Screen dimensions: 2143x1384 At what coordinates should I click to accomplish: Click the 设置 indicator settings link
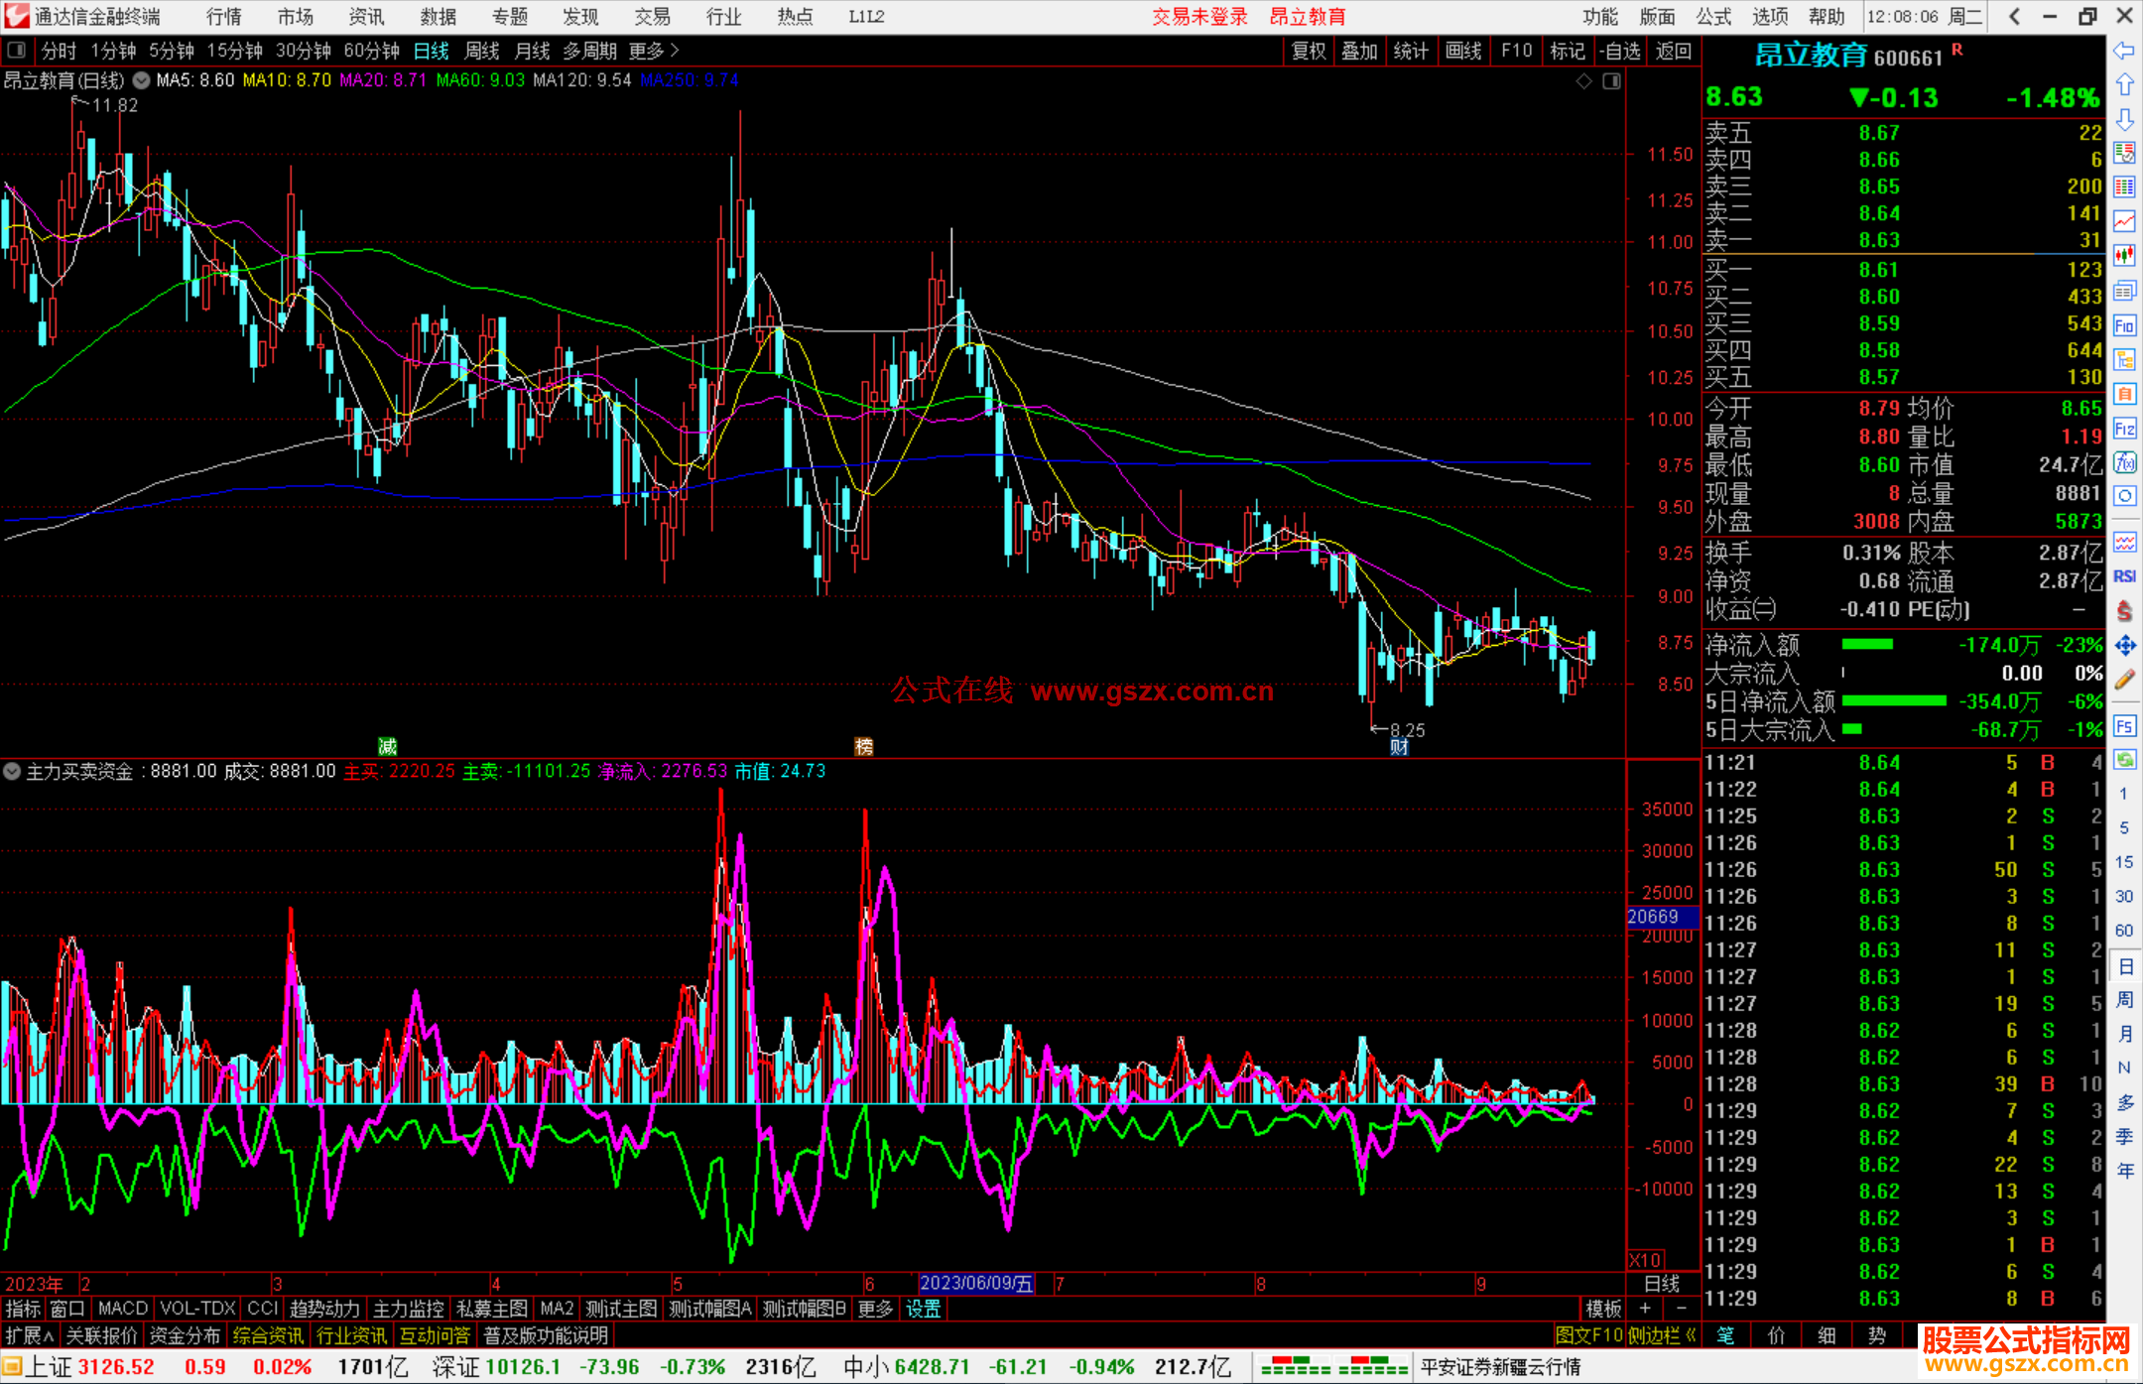pyautogui.click(x=923, y=1309)
